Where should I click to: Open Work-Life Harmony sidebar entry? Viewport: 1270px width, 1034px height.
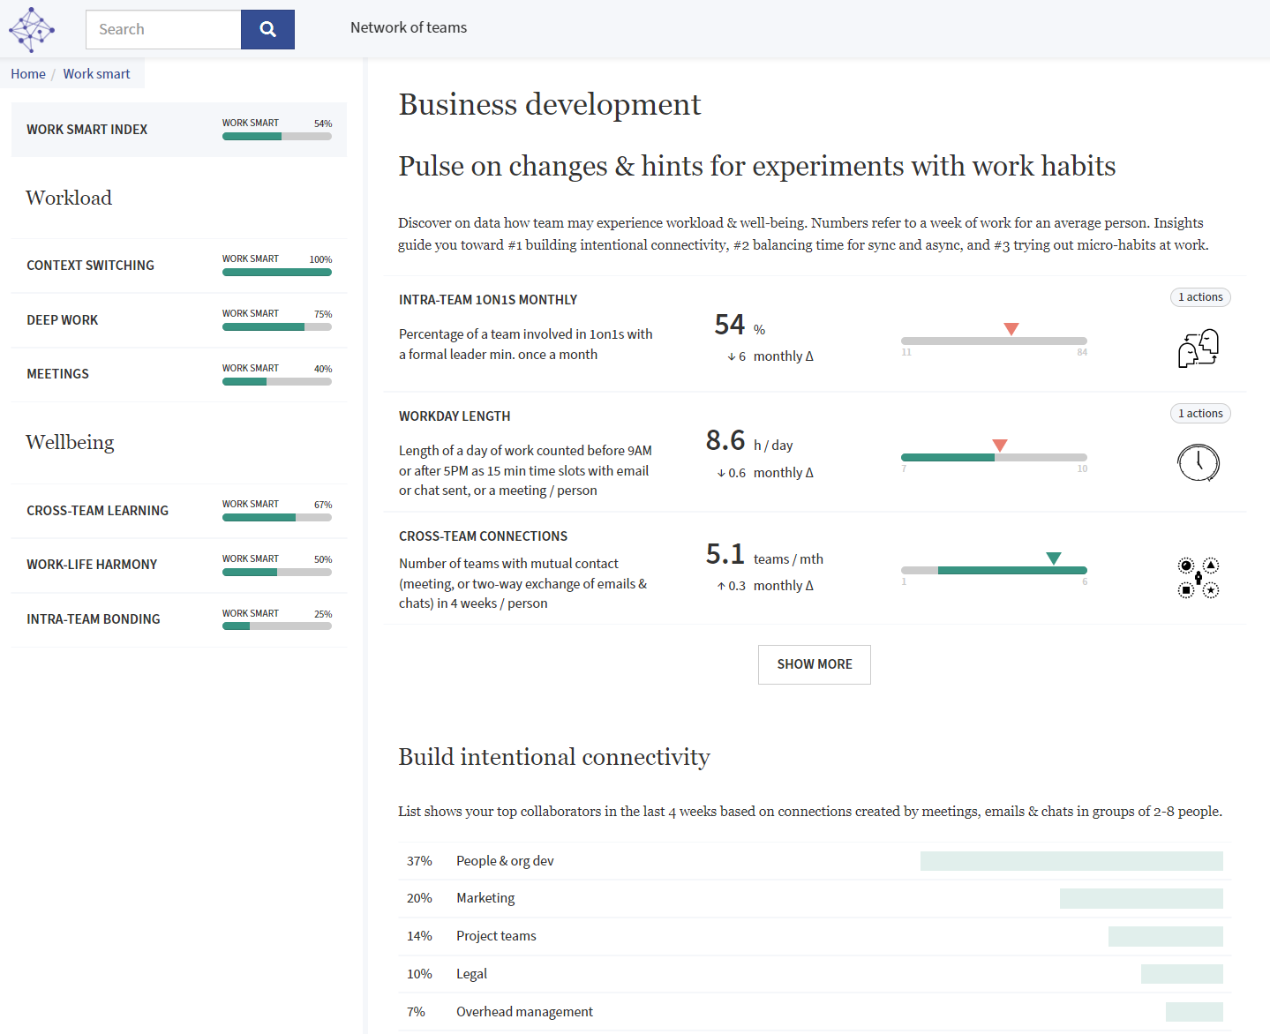pyautogui.click(x=92, y=565)
